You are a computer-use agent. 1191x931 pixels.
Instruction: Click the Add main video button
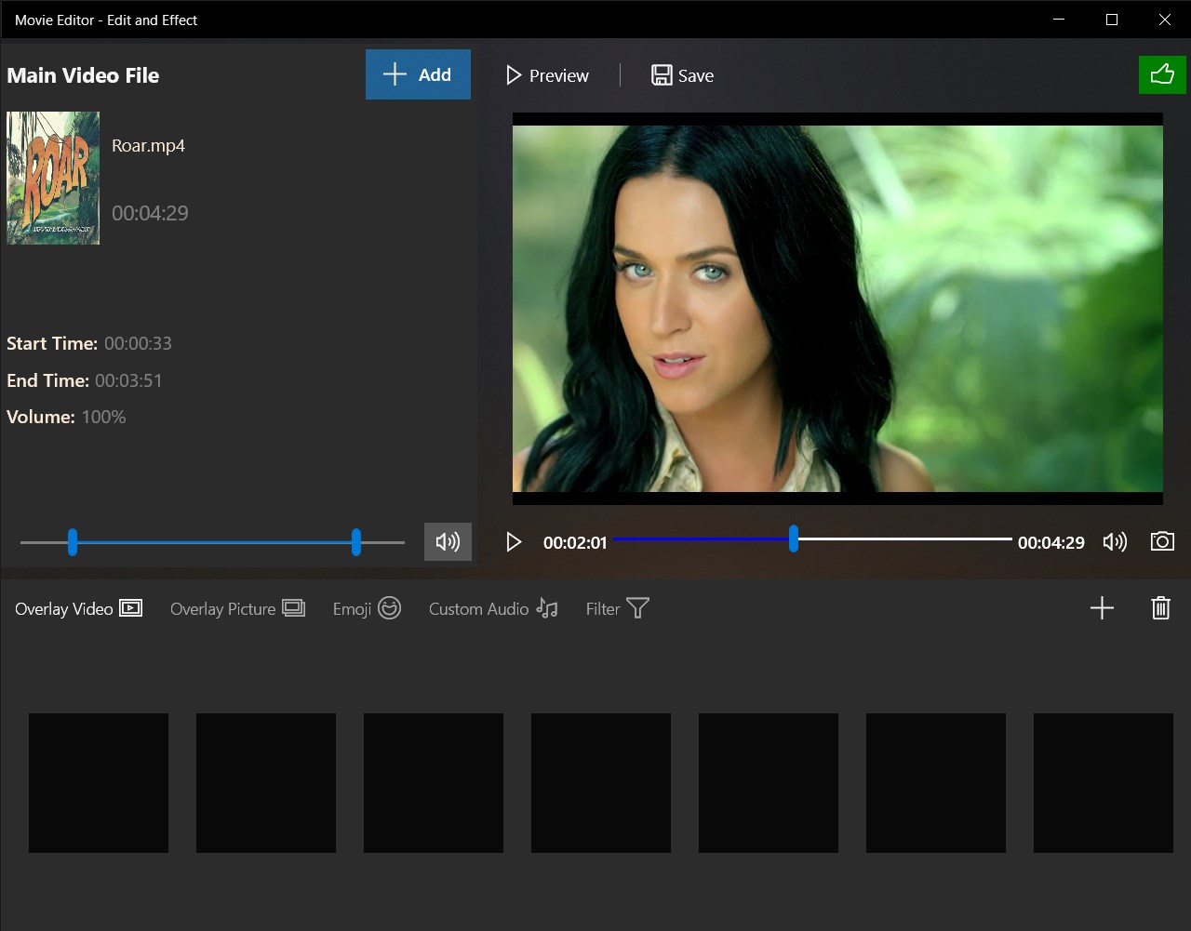tap(418, 74)
